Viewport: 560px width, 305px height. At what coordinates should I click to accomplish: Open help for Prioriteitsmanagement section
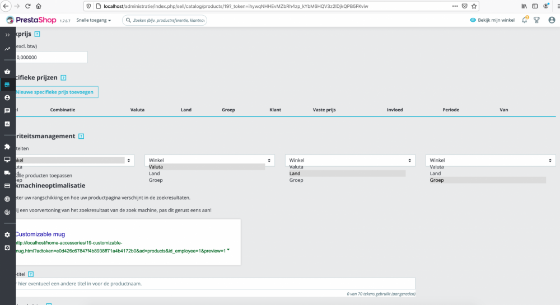click(x=81, y=136)
